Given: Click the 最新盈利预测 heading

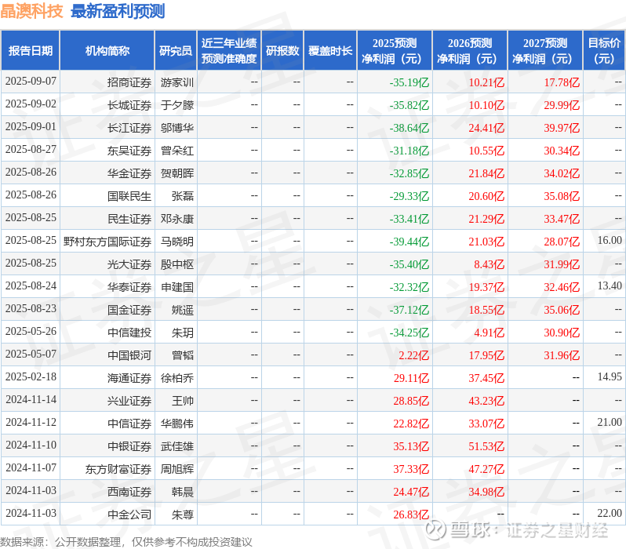Looking at the screenshot, I should point(118,11).
